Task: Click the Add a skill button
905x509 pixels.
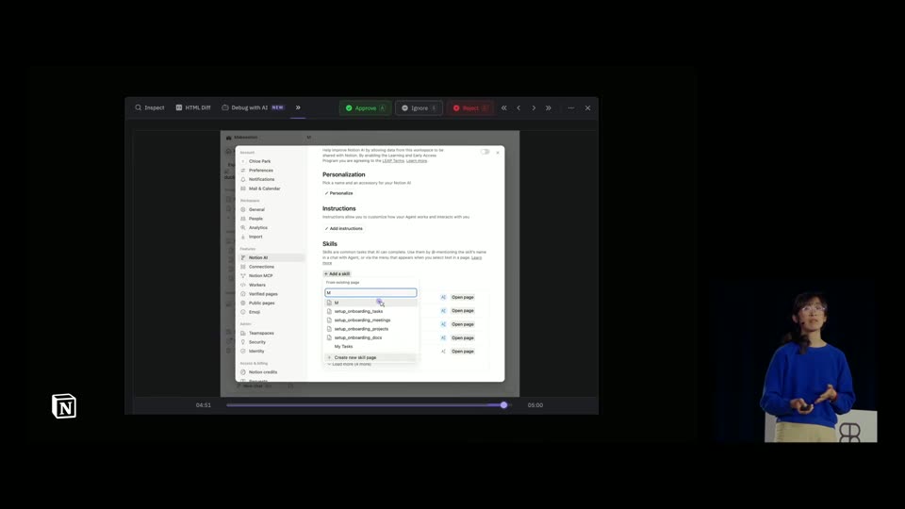Action: click(337, 274)
